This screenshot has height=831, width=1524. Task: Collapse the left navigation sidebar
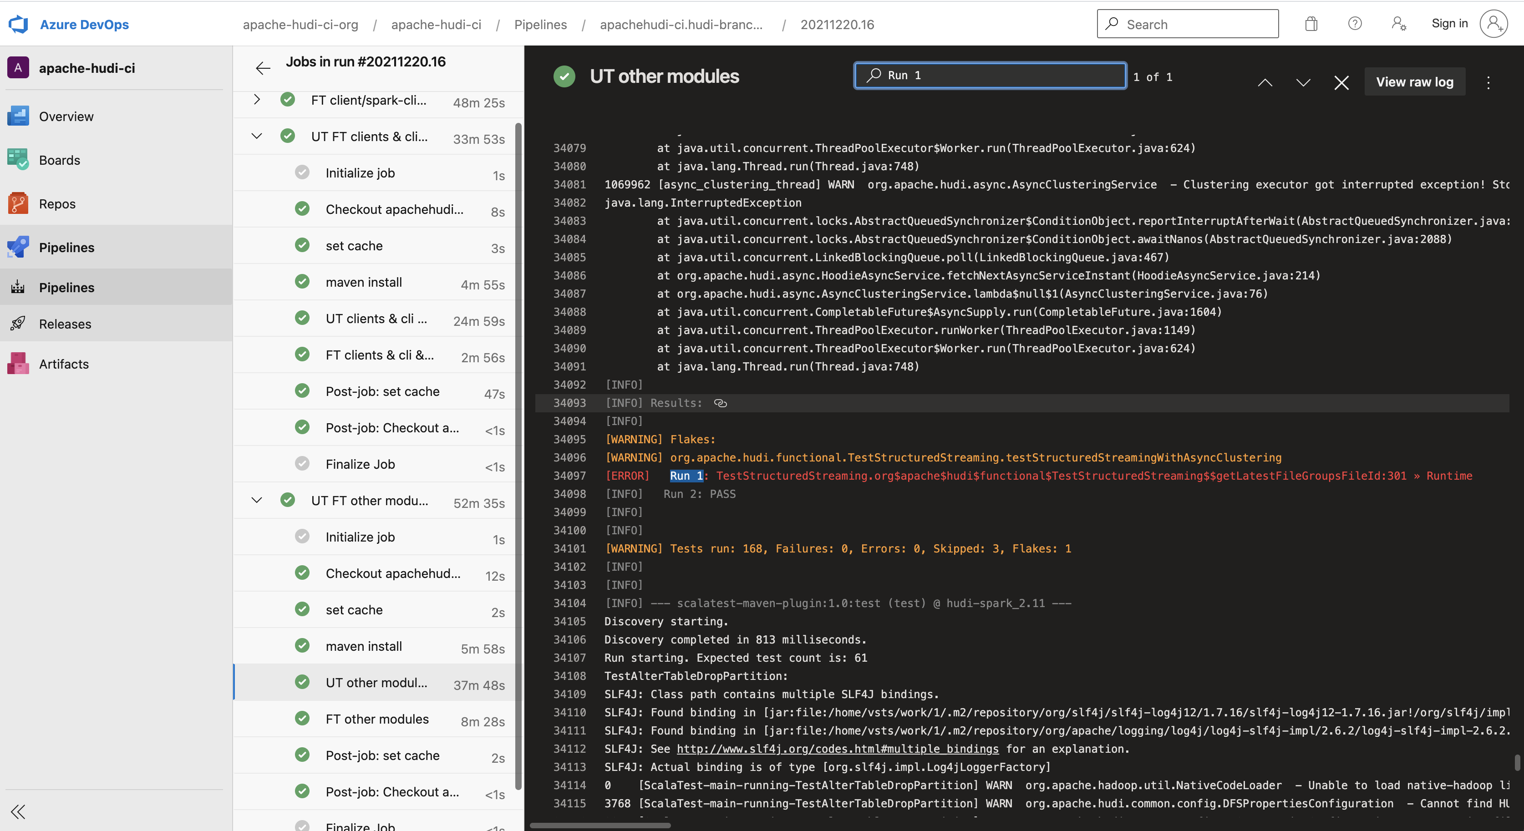pyautogui.click(x=18, y=811)
